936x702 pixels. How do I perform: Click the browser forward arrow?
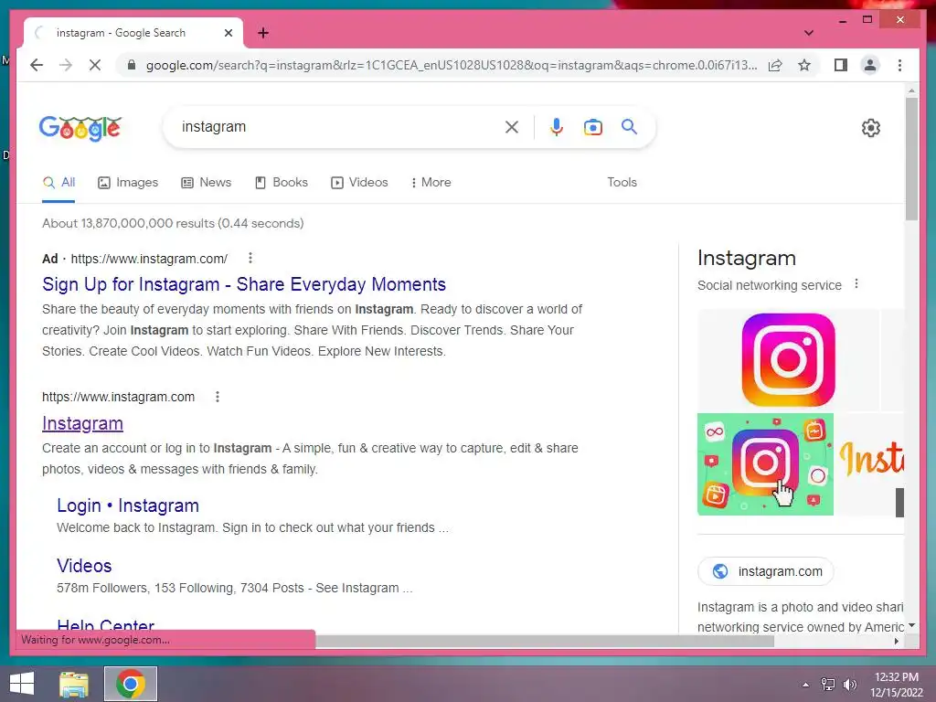point(66,65)
